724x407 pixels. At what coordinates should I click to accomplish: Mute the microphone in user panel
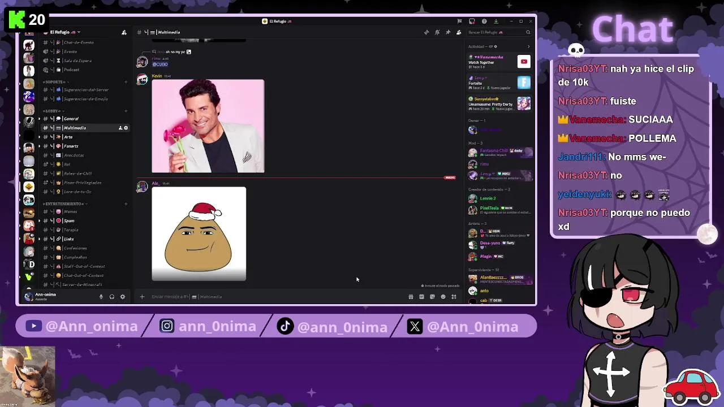click(x=101, y=297)
